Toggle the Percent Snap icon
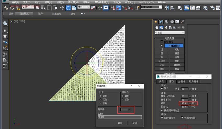 coord(124,8)
